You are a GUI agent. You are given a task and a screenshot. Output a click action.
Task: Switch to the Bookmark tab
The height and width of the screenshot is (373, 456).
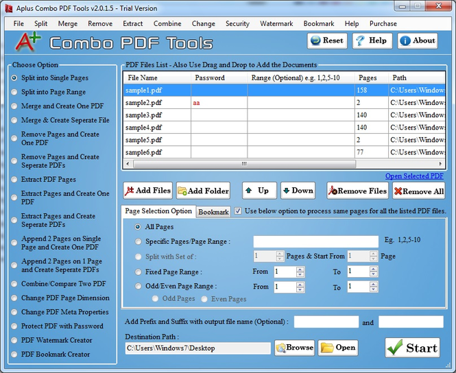[213, 212]
